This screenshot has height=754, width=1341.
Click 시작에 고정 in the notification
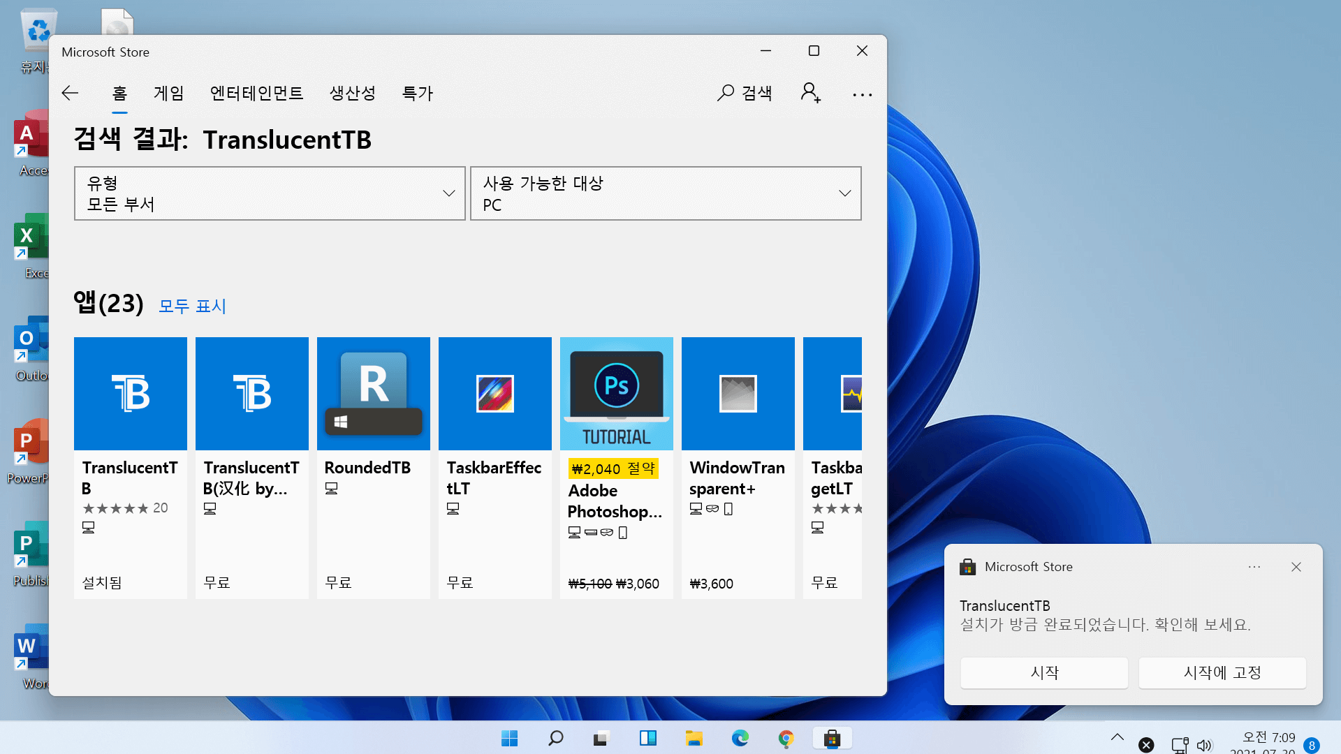[1222, 672]
